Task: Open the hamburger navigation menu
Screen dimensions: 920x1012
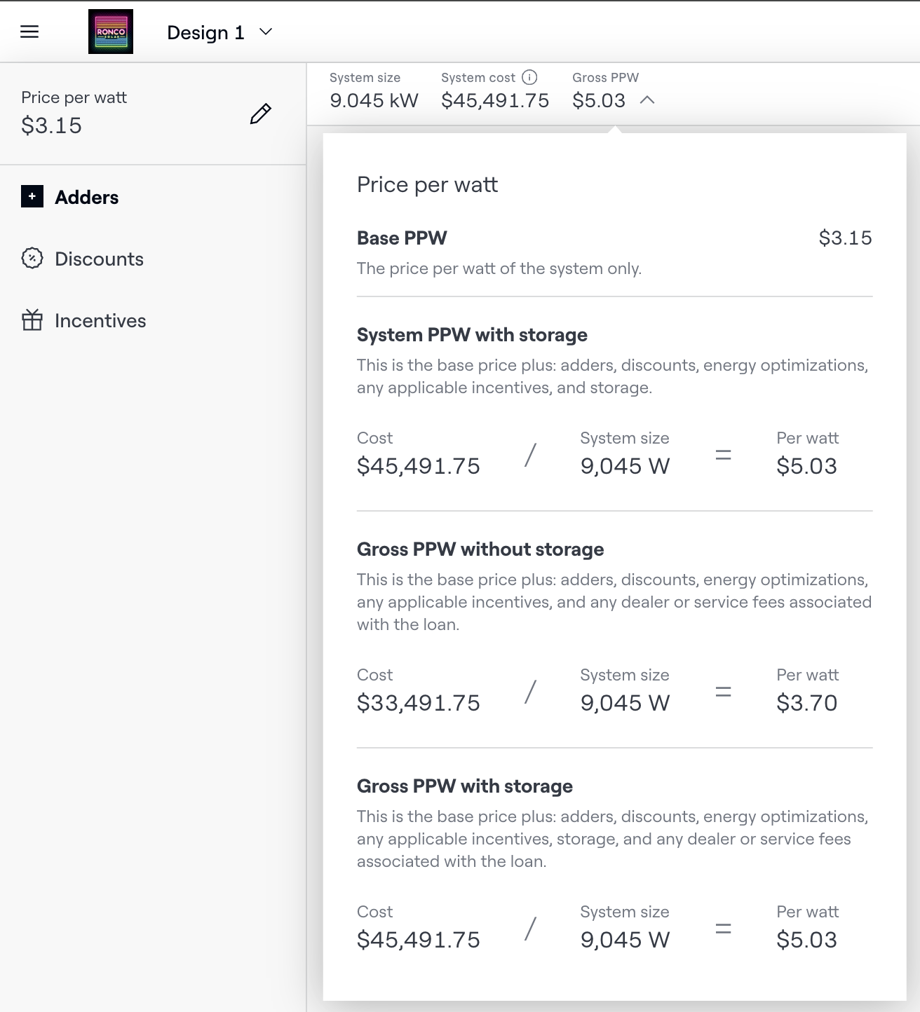Action: point(29,32)
